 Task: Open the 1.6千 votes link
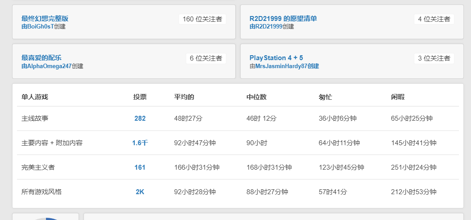click(x=140, y=143)
